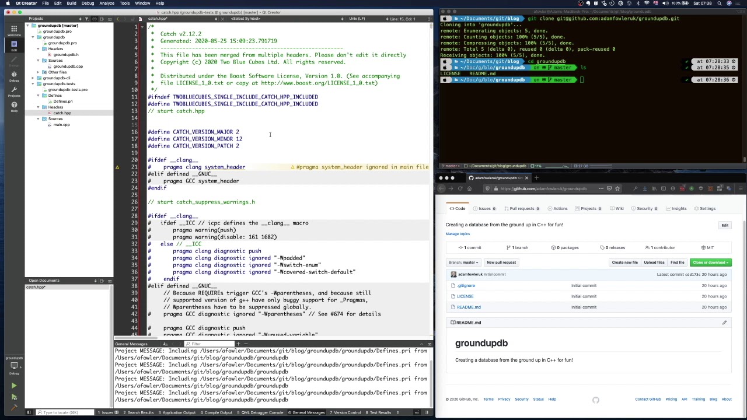Click Edit description button on GitHub
747x420 pixels.
[725, 225]
